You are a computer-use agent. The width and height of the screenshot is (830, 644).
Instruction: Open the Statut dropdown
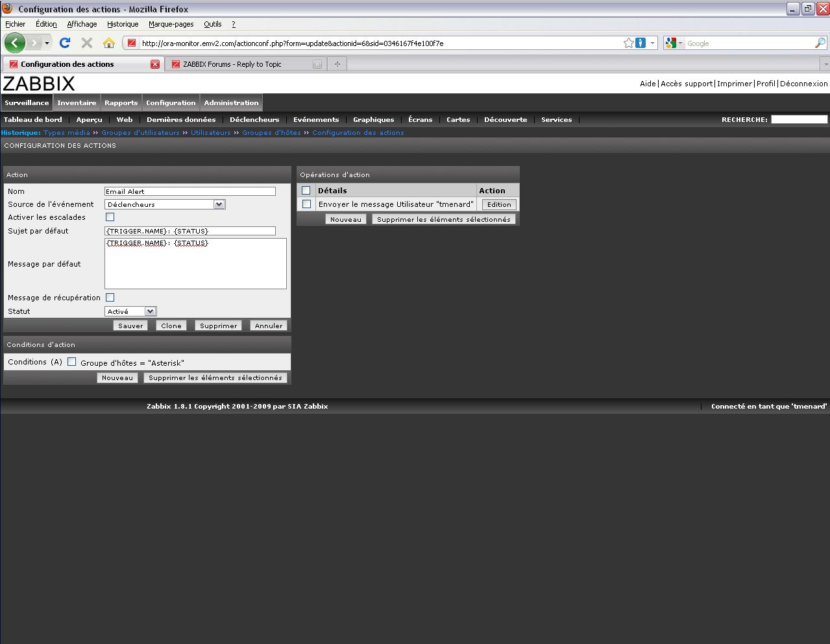pyautogui.click(x=130, y=311)
